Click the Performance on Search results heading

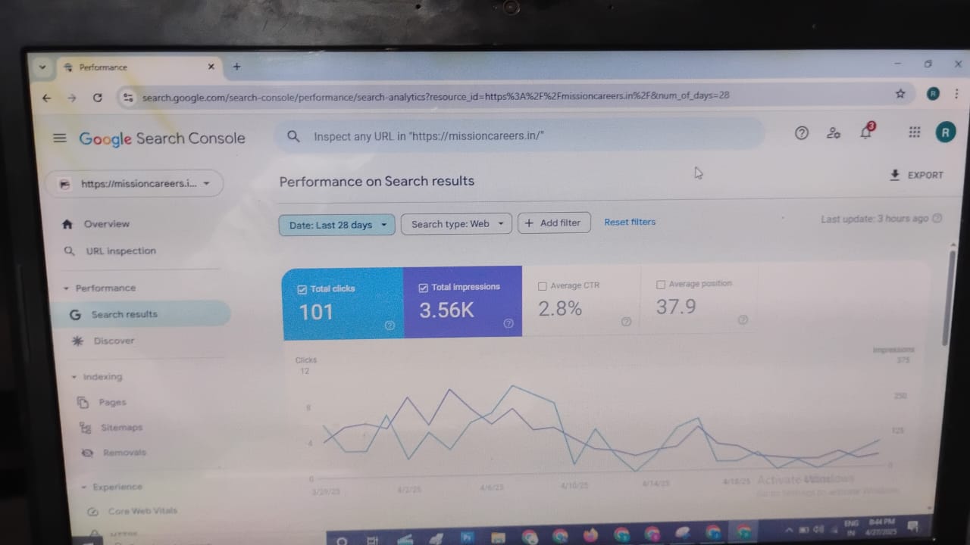377,181
